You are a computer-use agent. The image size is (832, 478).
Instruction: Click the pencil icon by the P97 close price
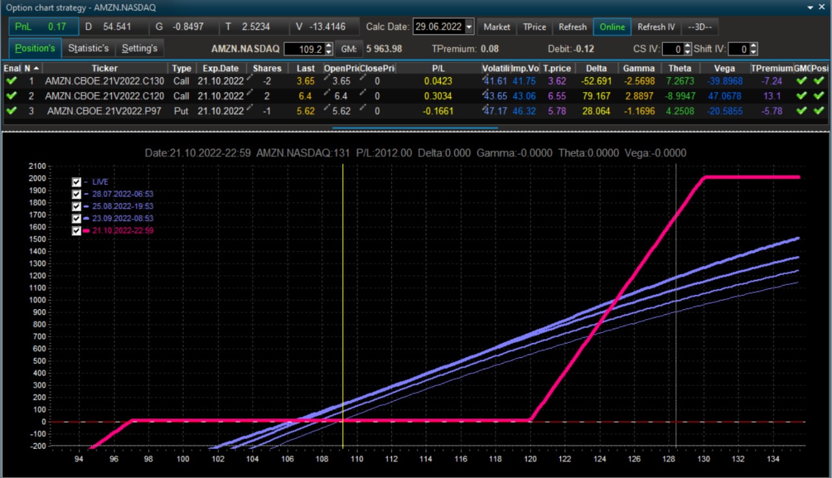coord(363,108)
